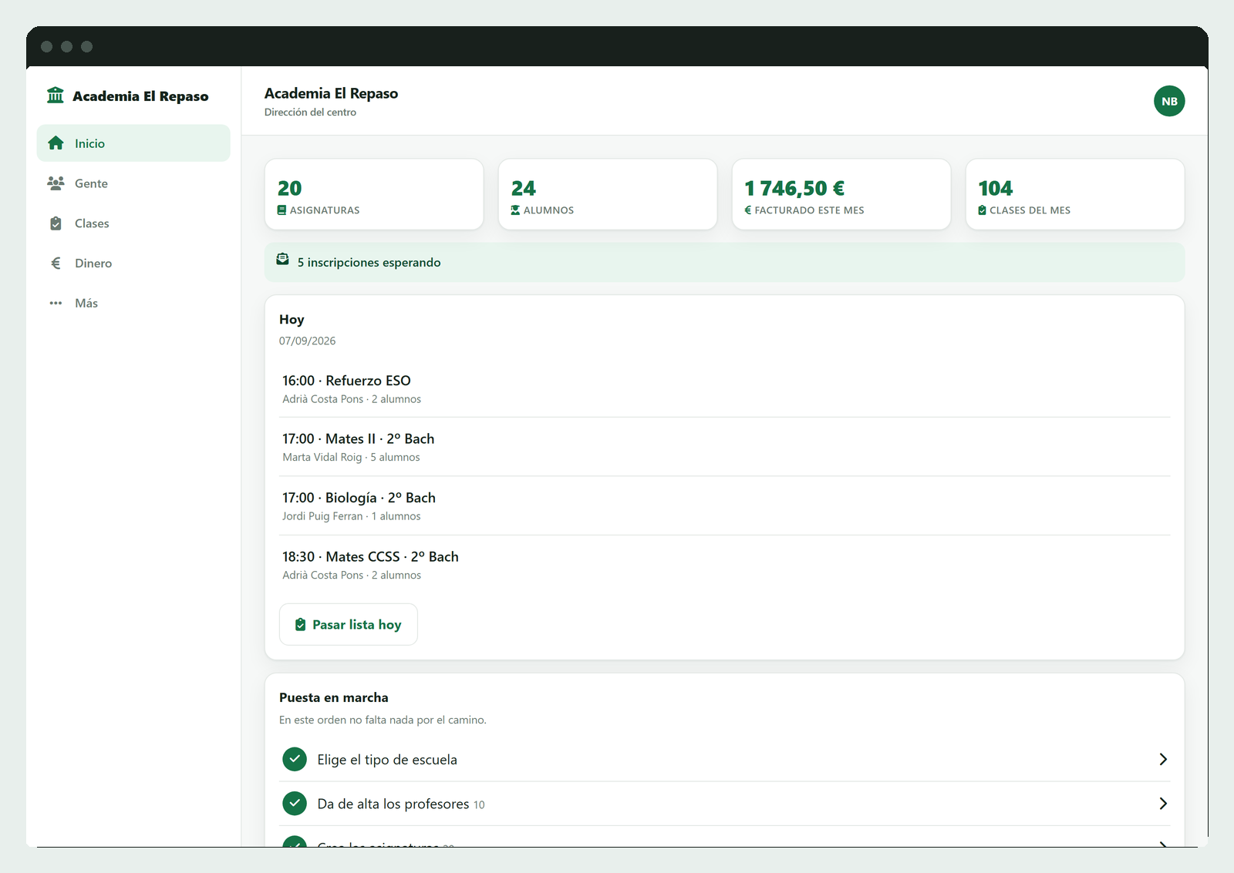The height and width of the screenshot is (873, 1234).
Task: Click the clipboard icon beside Clases
Action: click(x=56, y=223)
